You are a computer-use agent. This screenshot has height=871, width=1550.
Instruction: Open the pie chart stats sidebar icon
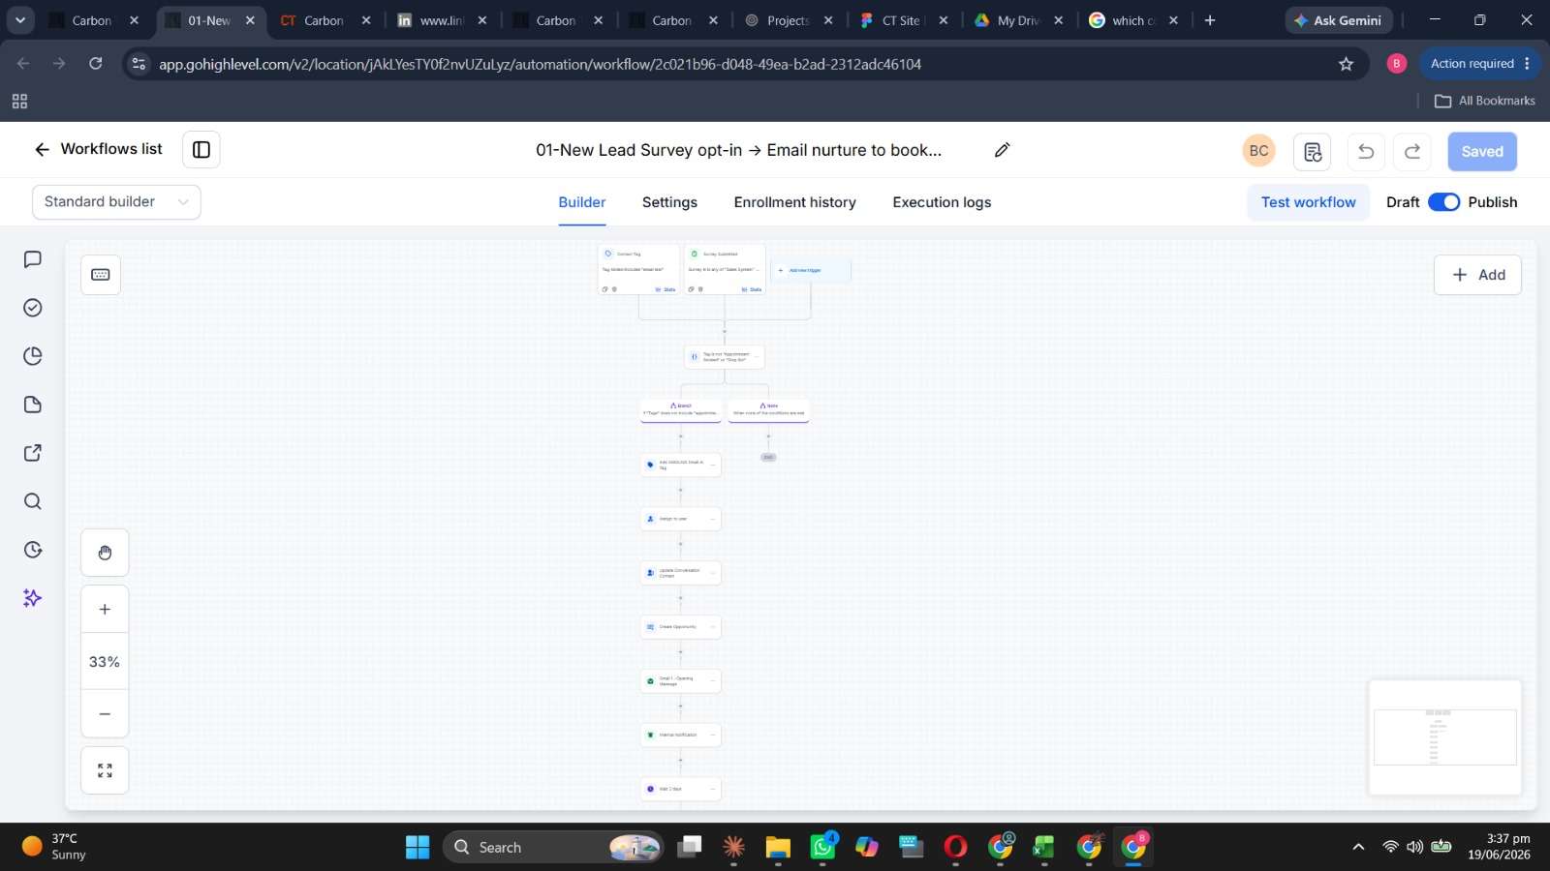[33, 356]
